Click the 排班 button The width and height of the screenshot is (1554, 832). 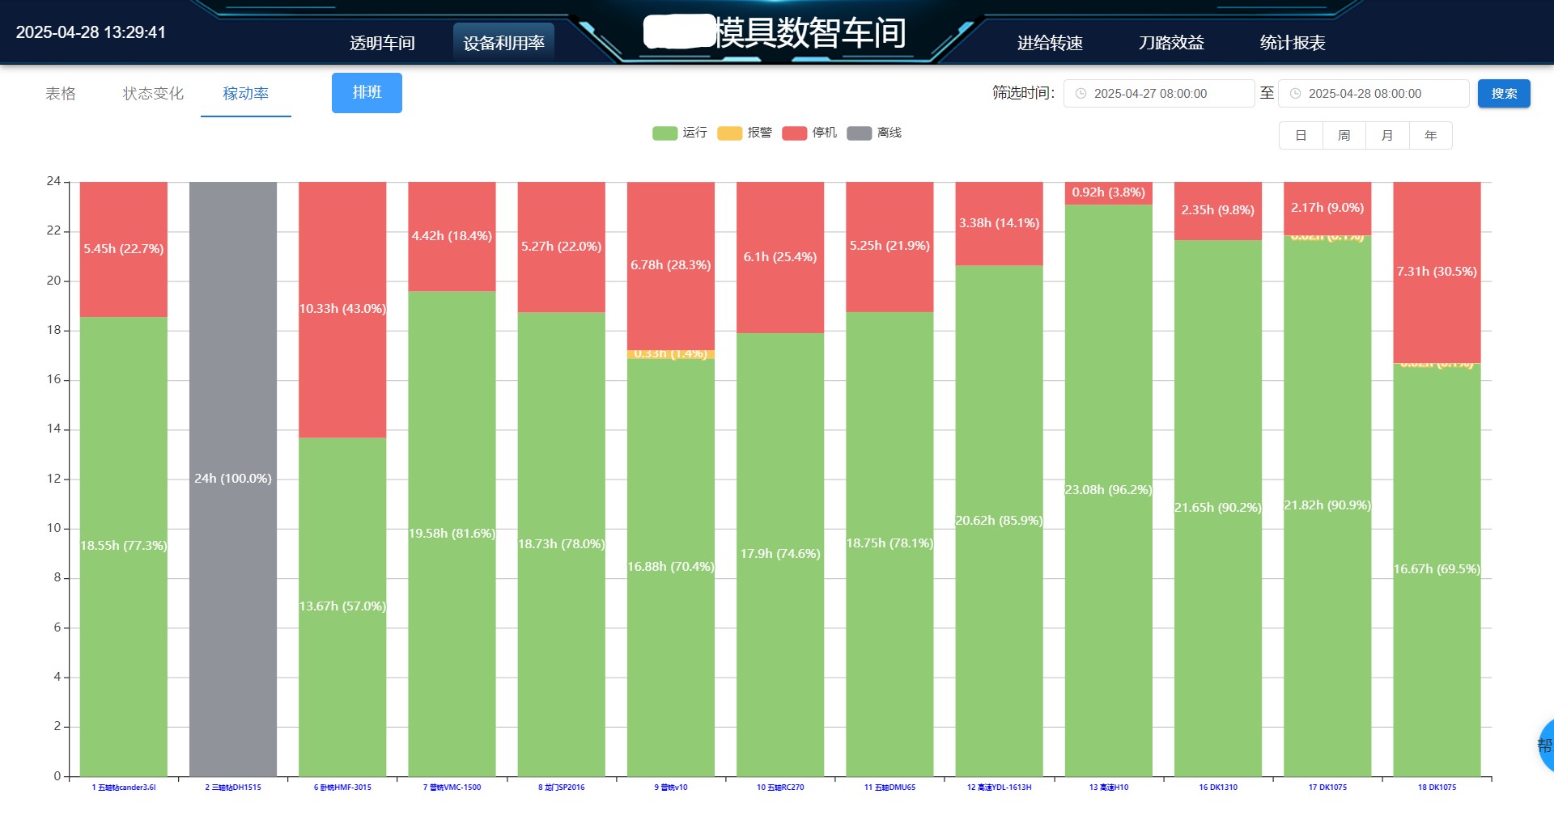click(x=367, y=93)
